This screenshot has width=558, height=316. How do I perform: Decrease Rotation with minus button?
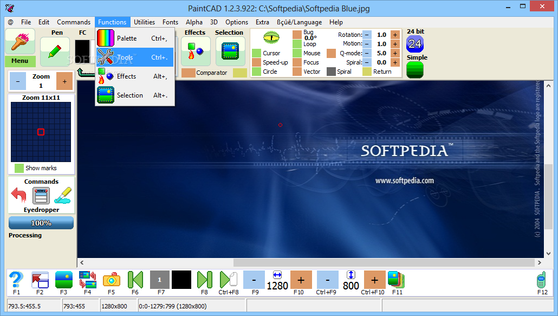point(367,35)
